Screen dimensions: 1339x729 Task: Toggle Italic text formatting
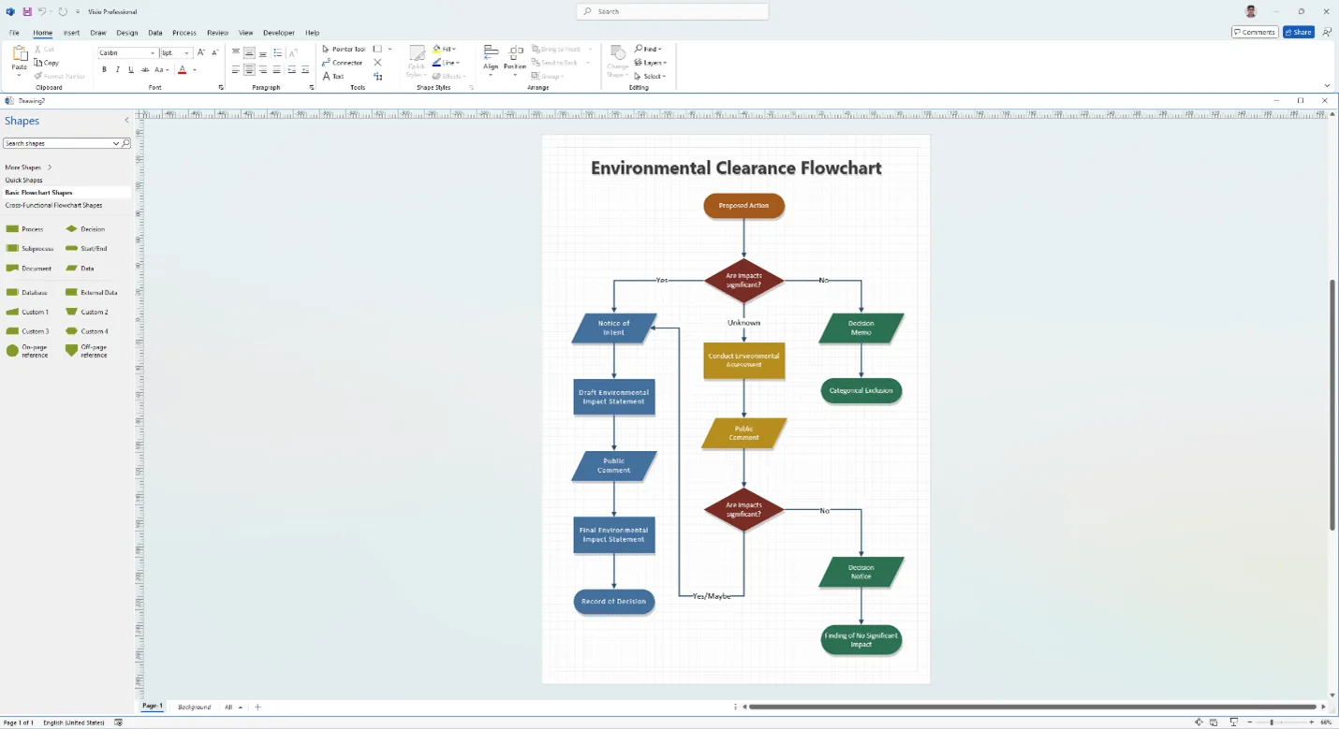click(x=117, y=70)
